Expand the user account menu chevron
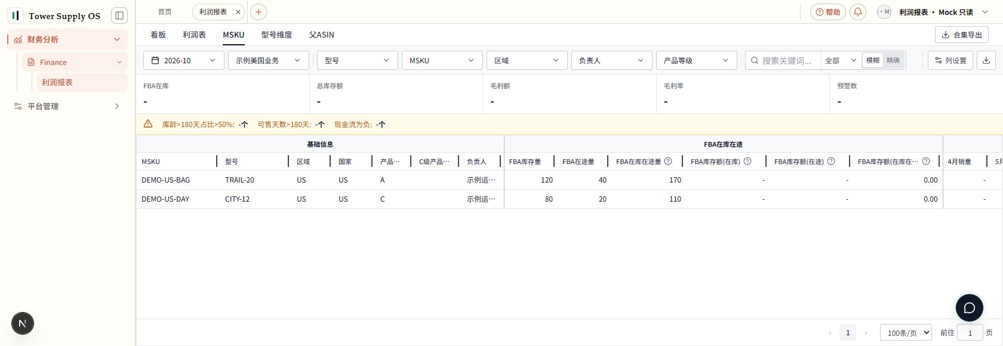 pyautogui.click(x=985, y=12)
